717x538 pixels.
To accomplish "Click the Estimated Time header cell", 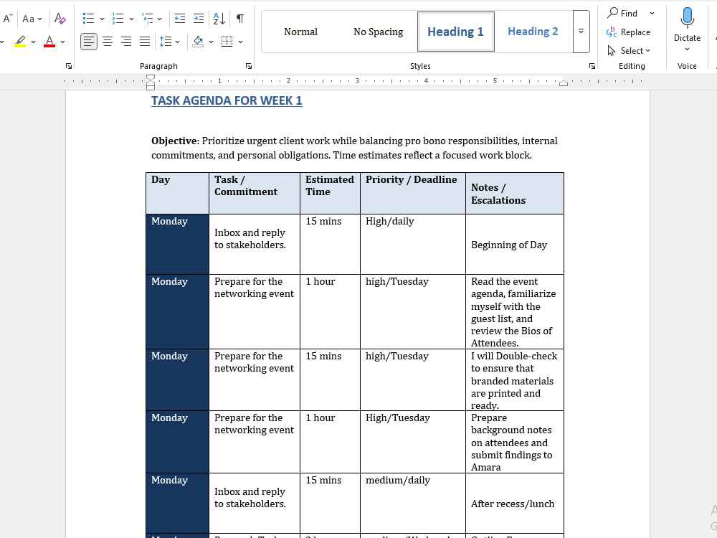I will 330,193.
